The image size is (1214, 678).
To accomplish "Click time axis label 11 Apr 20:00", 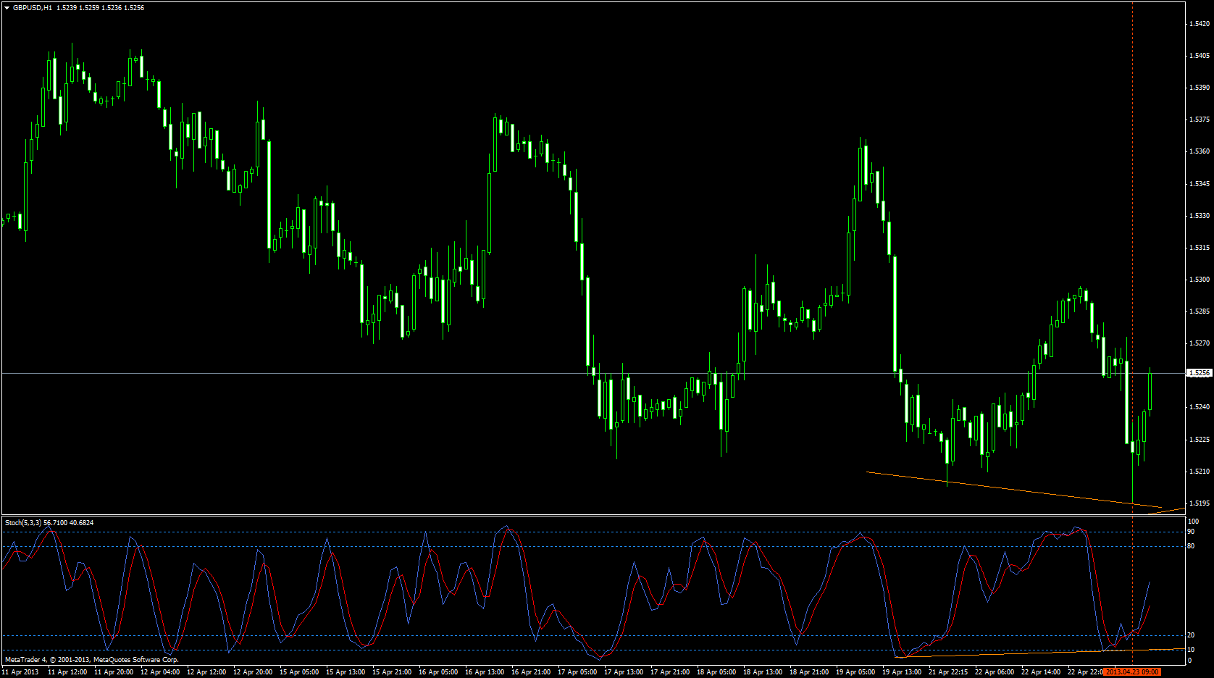I will click(x=114, y=672).
